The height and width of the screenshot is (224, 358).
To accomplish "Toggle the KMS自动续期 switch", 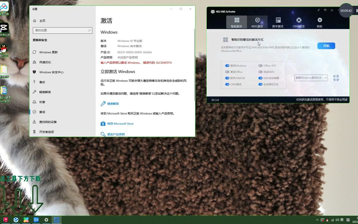I will (x=260, y=78).
